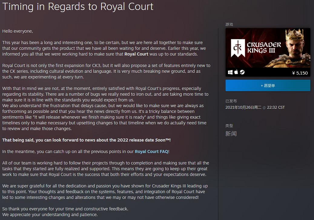Click the bold "Royal Court" text in first paragraph
Viewport: 314px width, 220px height.
tap(136, 54)
